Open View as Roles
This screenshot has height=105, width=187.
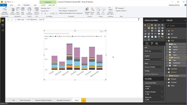[x=92, y=11]
